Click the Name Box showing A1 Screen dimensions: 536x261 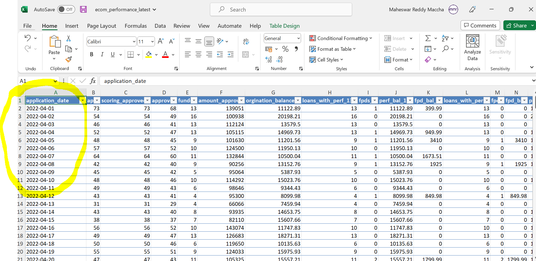(38, 81)
